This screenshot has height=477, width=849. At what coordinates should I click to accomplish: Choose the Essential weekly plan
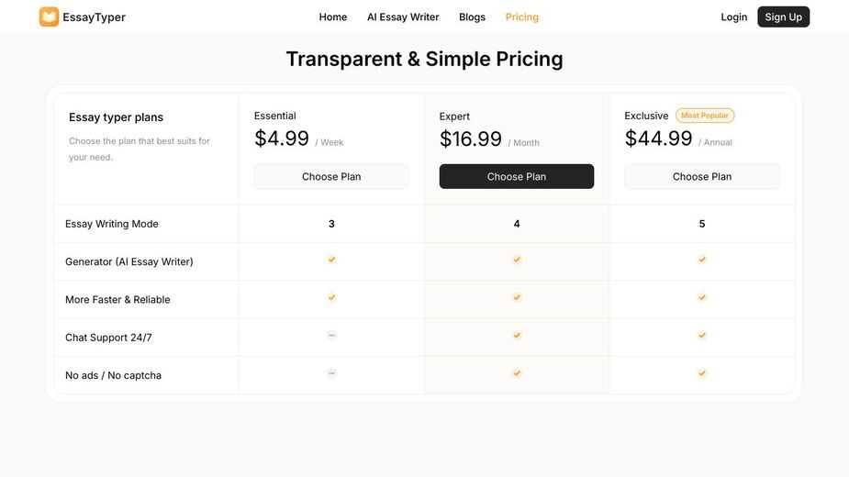point(331,176)
